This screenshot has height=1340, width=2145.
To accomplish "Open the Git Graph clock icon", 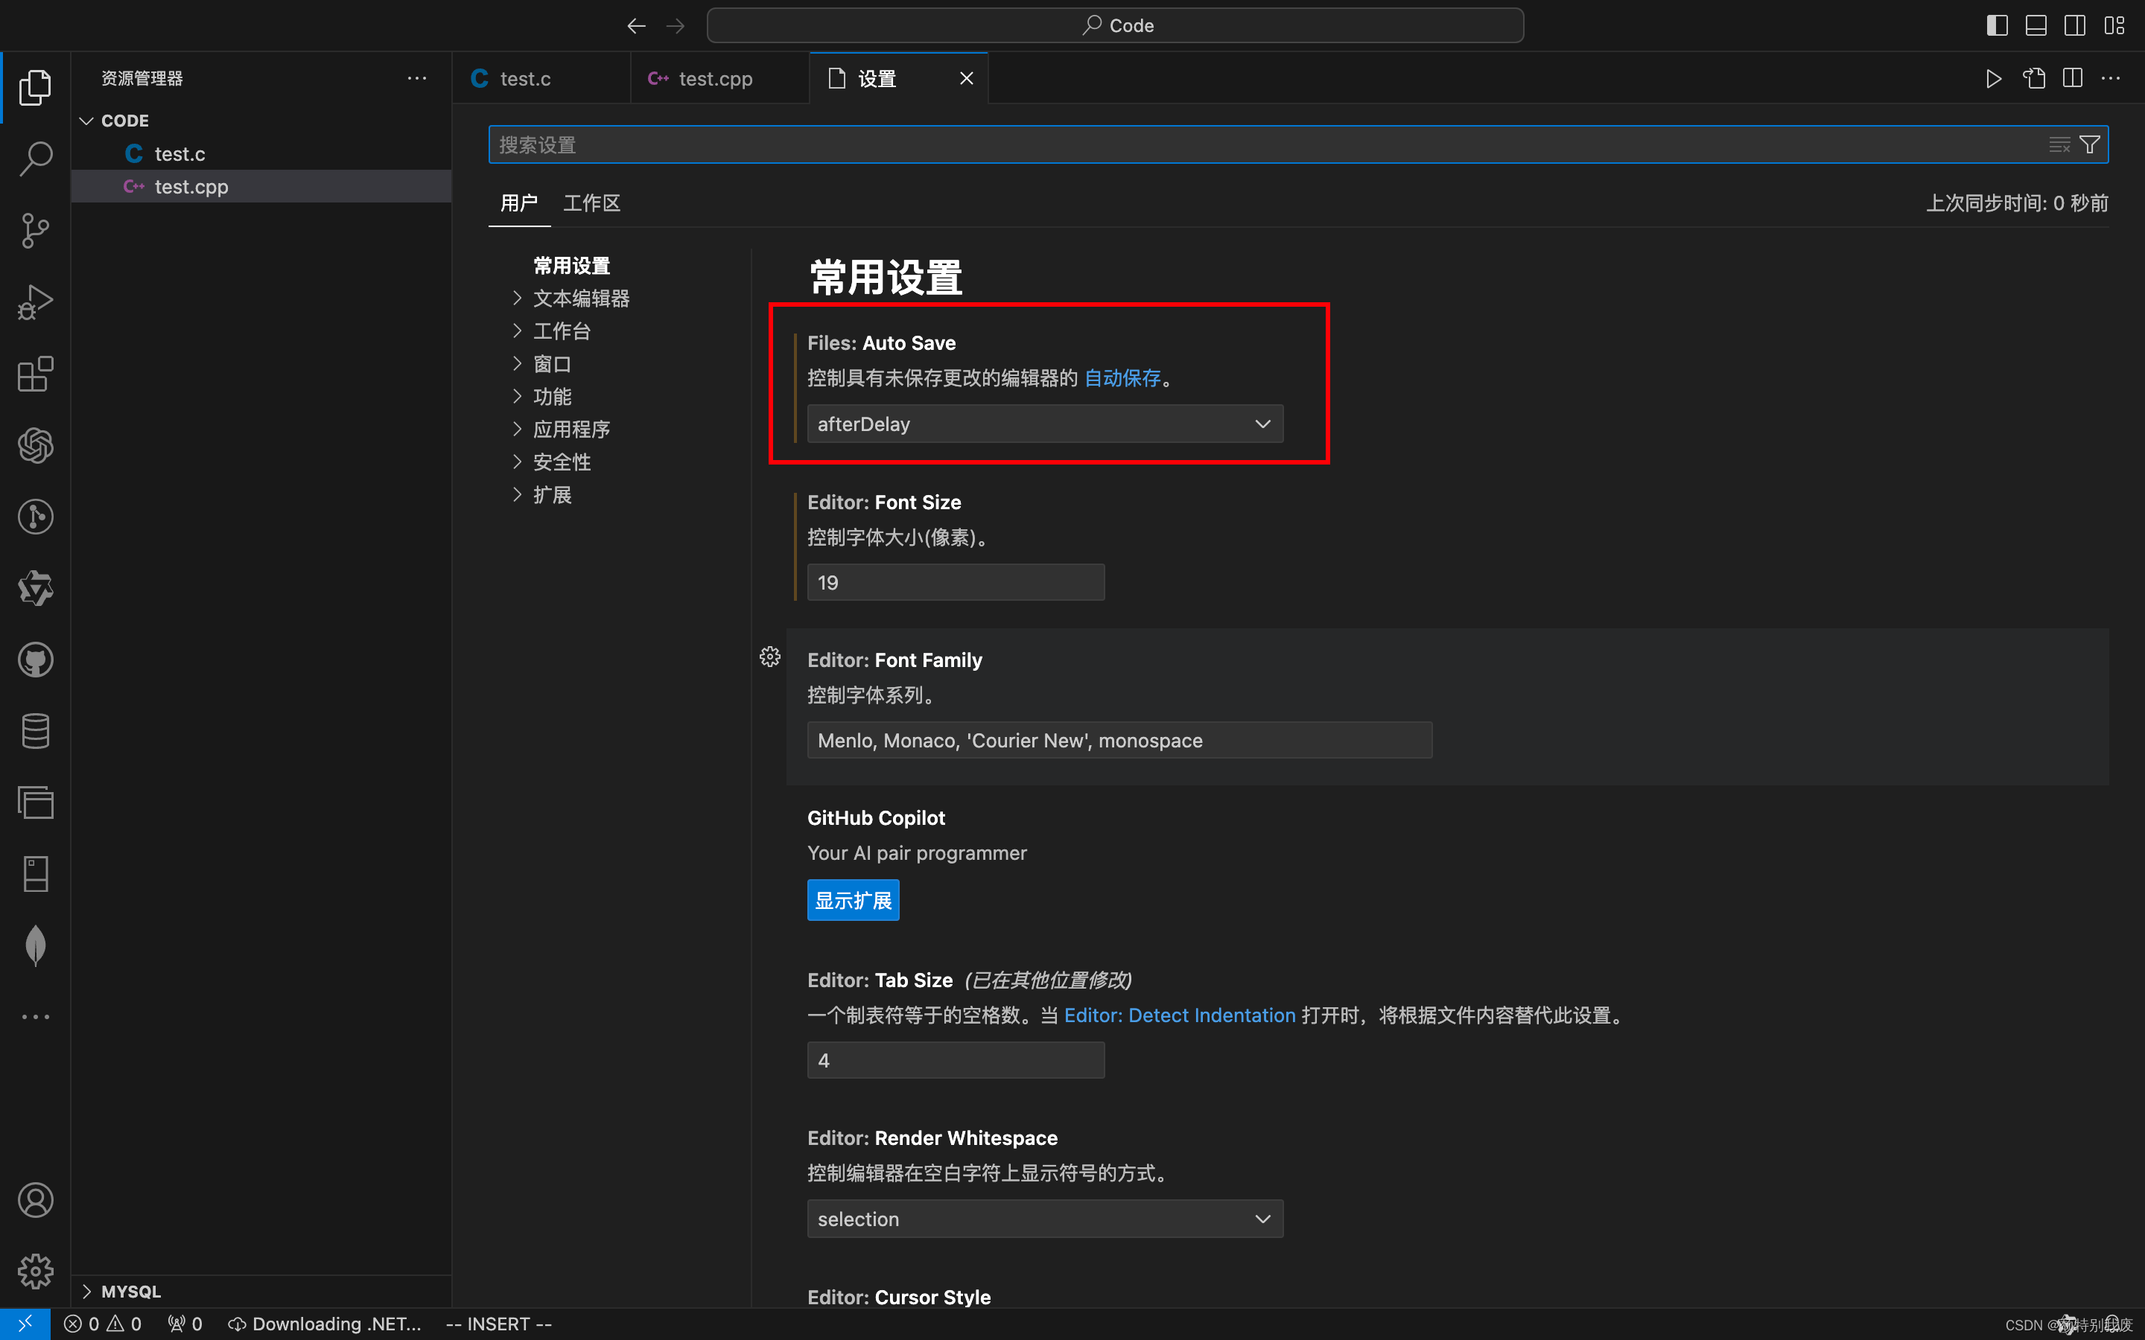I will coord(36,517).
